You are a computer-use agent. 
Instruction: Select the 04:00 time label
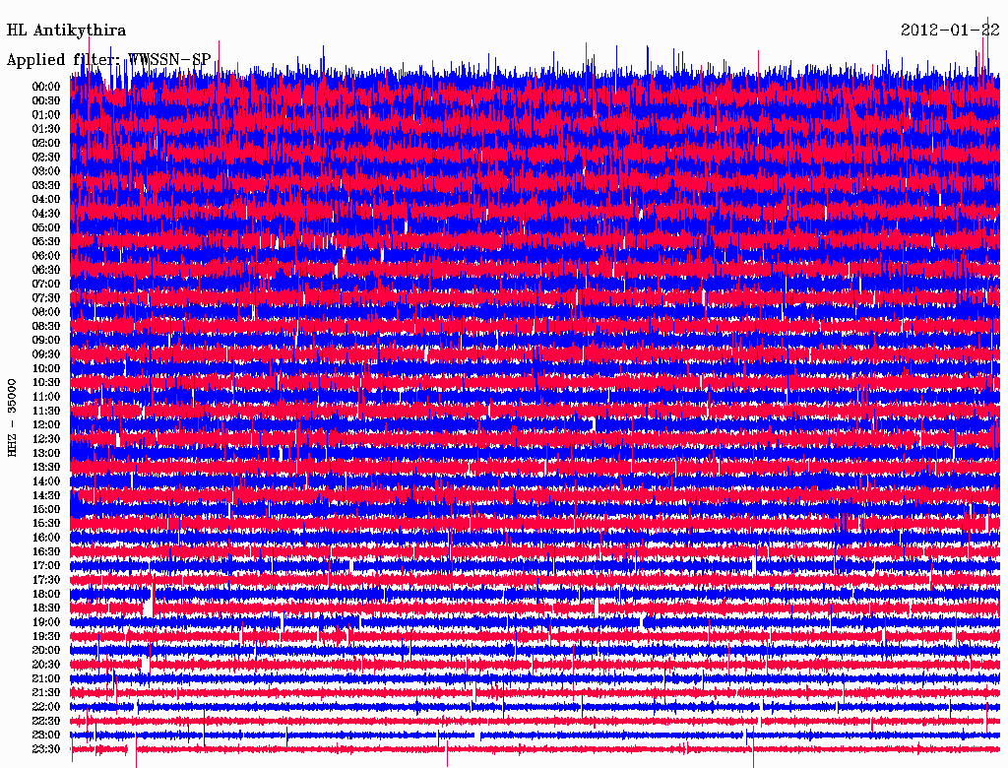pos(46,200)
